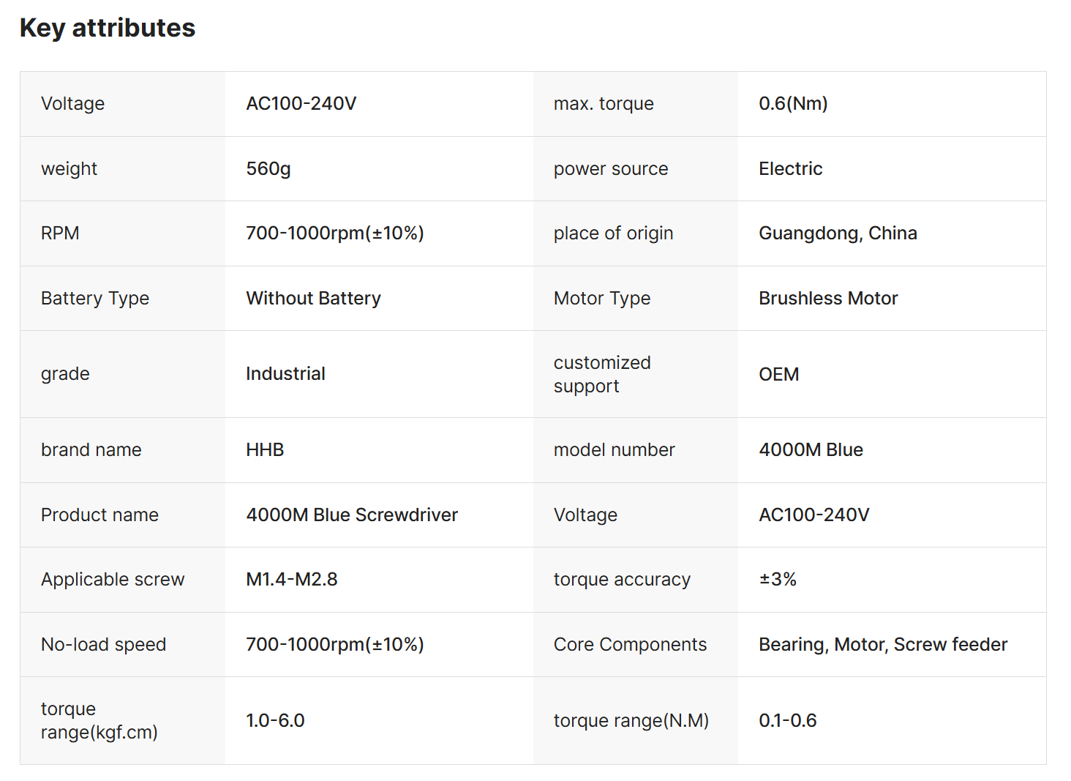Click the "0.6(Nm)" max torque value
The image size is (1071, 781).
tap(793, 104)
